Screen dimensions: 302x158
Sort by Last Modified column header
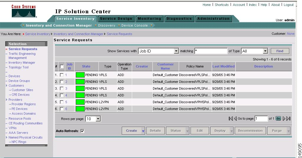(224, 66)
